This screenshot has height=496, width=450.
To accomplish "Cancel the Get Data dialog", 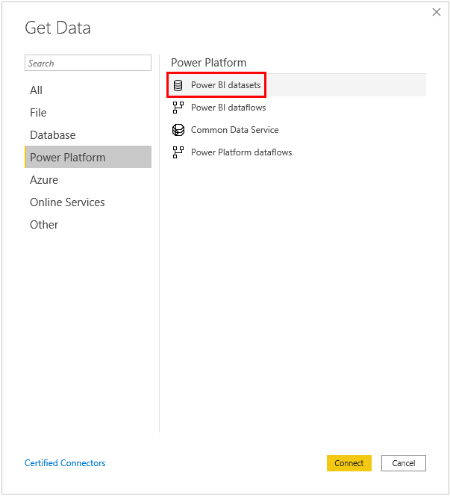I will [404, 463].
